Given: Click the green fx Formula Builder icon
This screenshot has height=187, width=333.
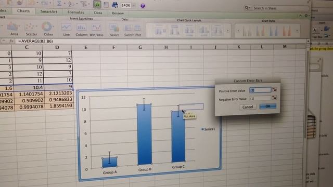Looking at the screenshot, I should (x=97, y=5).
